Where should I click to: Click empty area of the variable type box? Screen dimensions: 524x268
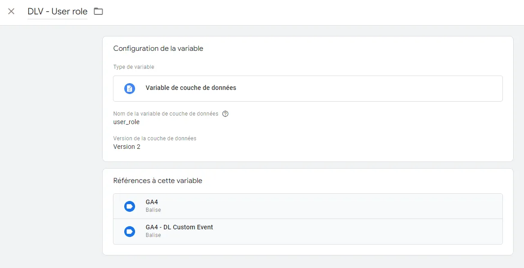click(x=368, y=89)
